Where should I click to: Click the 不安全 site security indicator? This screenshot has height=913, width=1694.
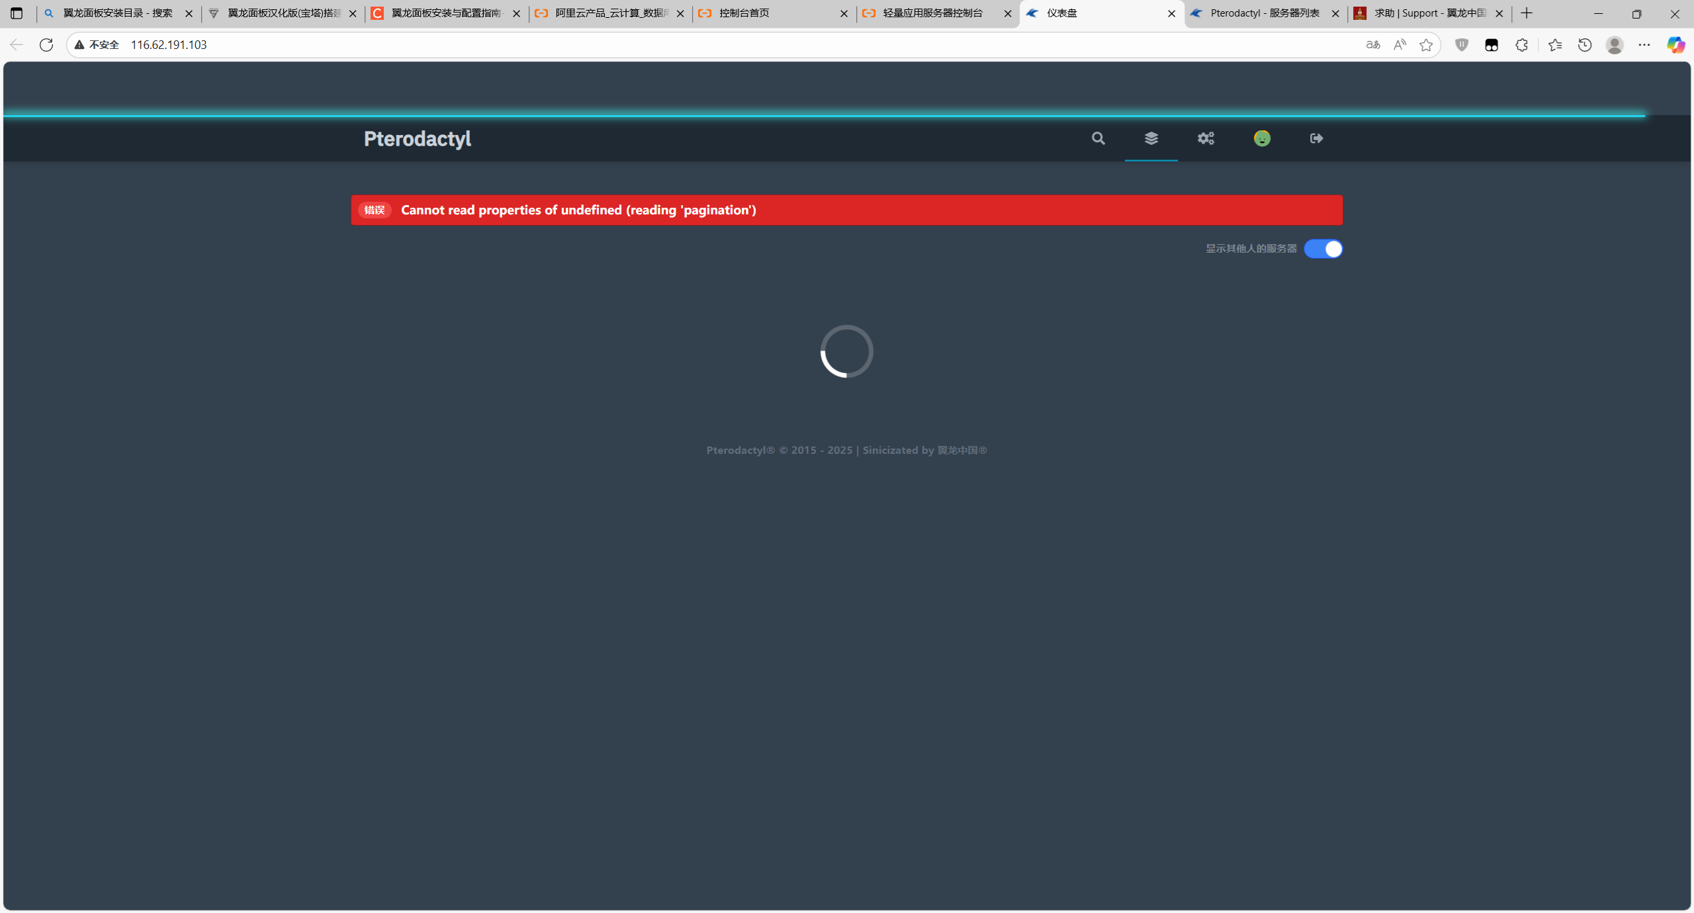click(97, 44)
